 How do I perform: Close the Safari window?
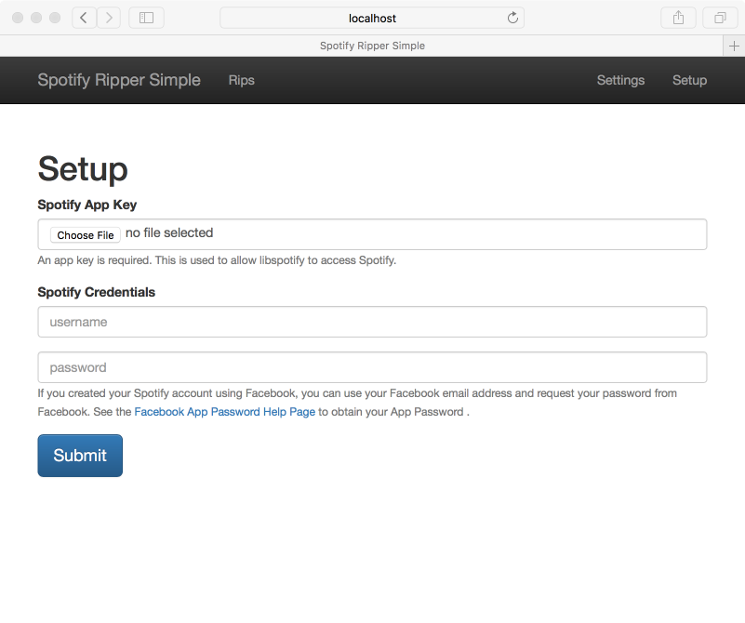[18, 18]
